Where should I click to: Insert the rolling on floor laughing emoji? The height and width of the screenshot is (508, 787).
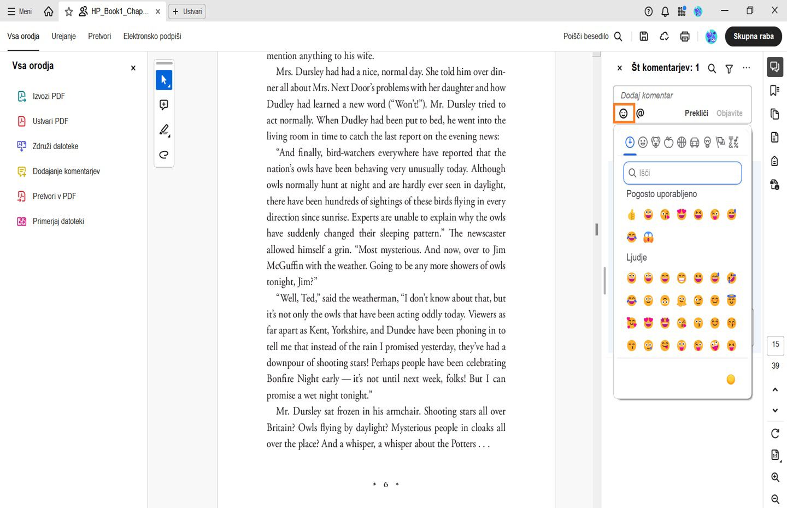732,278
